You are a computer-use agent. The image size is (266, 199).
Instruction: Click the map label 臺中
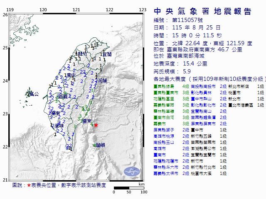click(x=71, y=75)
